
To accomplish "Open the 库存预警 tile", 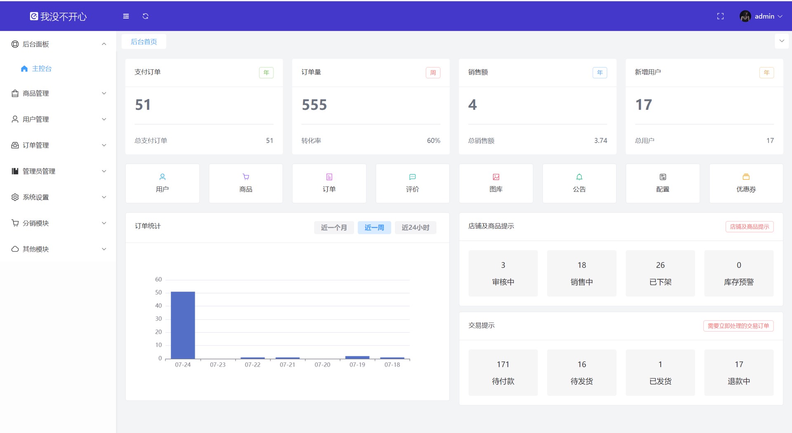I will click(739, 273).
